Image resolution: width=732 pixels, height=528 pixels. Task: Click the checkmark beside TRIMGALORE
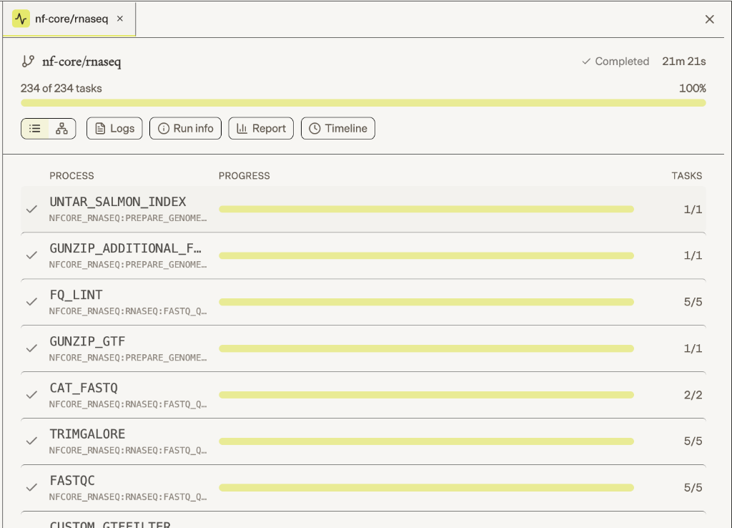pos(31,441)
